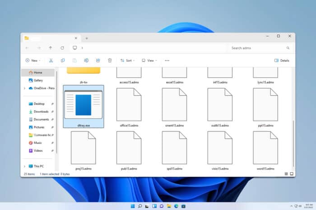The image size is (316, 210).
Task: Click in the Search admx field
Action: (260, 48)
